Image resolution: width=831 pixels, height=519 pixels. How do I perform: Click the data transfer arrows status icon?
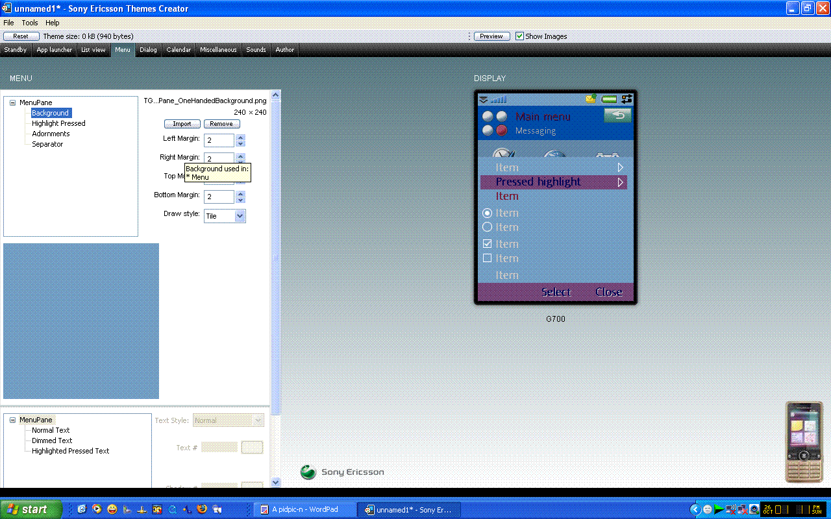click(626, 99)
